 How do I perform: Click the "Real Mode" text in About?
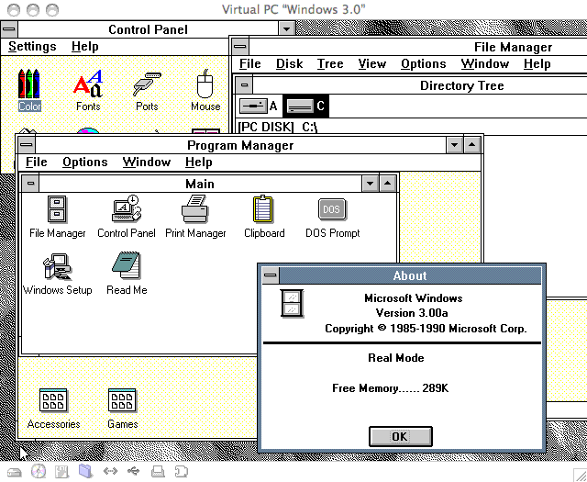pos(396,357)
